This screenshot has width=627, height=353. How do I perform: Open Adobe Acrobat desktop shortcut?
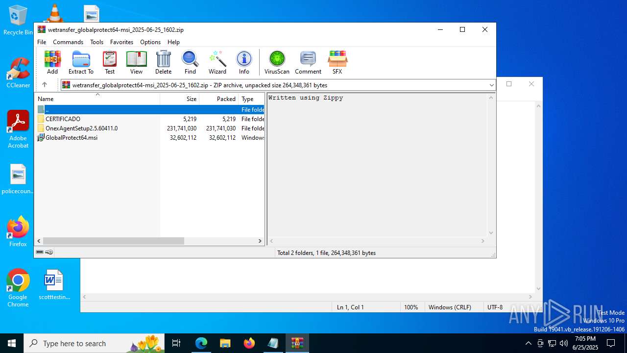18,129
